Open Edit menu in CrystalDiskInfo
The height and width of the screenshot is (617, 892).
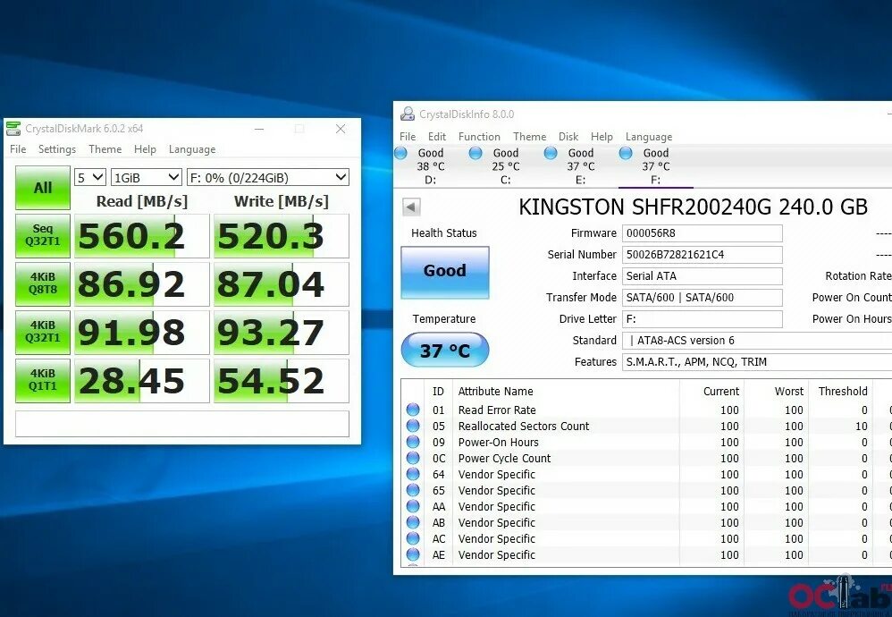(x=437, y=137)
